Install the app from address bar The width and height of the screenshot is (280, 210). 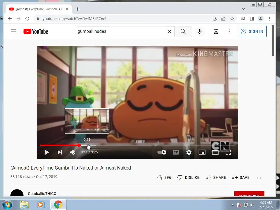click(x=215, y=19)
